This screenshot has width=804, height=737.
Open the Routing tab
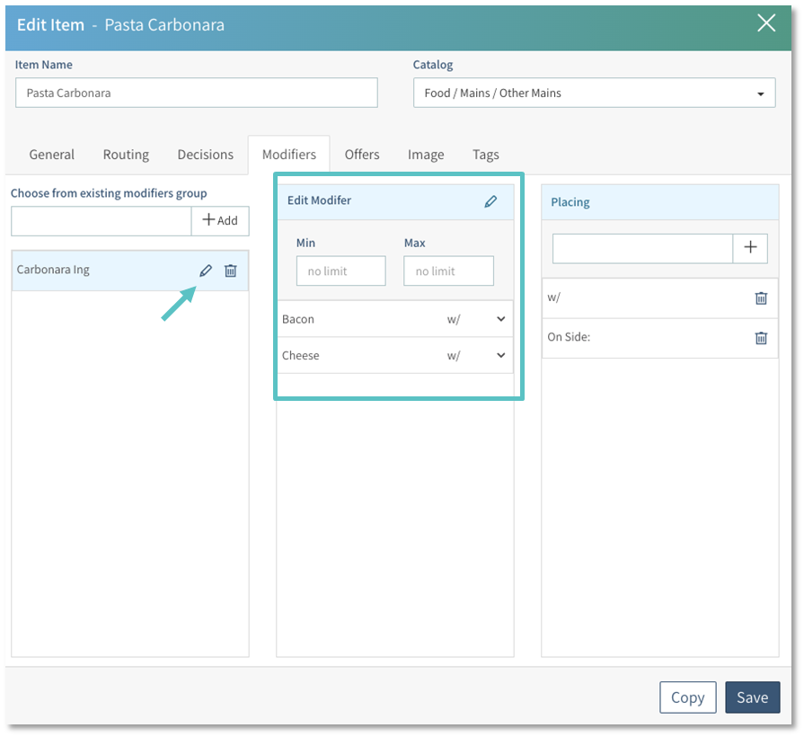(126, 155)
